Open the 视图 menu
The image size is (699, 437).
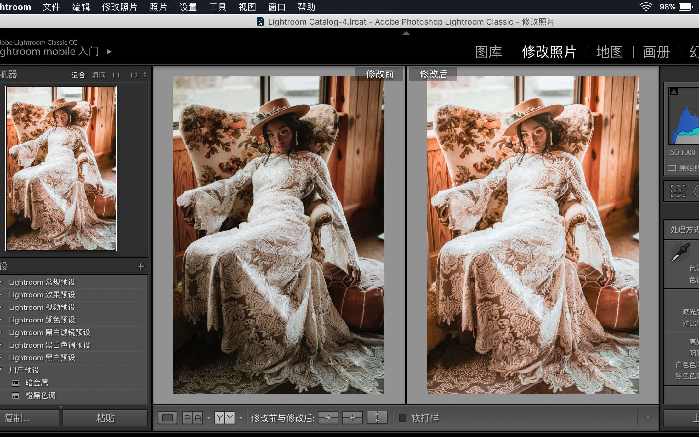(247, 7)
